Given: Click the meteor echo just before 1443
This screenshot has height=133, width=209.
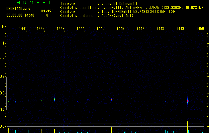Looking at the screenshot, I should [54, 99].
